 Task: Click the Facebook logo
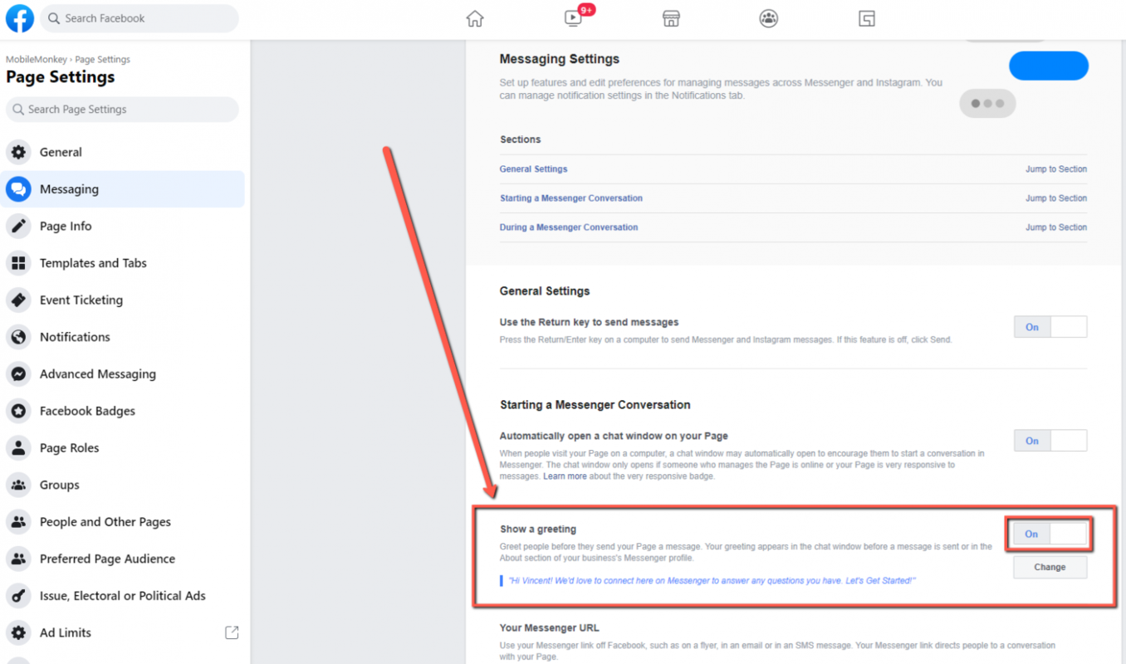19,17
